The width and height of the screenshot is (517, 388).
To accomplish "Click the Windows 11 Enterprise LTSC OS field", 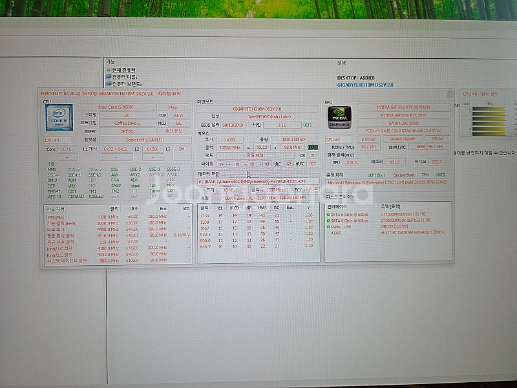I will tap(386, 183).
